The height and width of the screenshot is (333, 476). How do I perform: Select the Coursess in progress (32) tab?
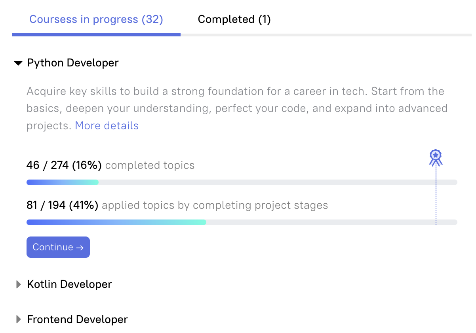point(96,19)
